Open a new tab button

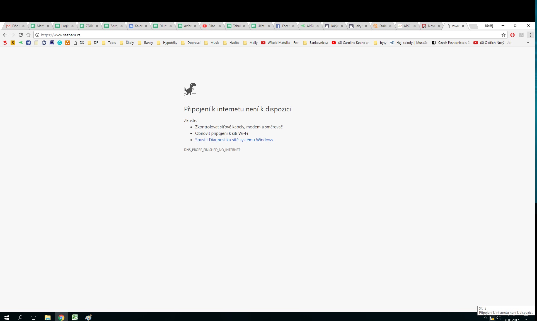click(473, 26)
